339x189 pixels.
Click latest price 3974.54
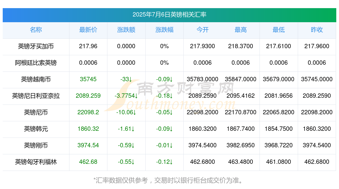pos(88,145)
